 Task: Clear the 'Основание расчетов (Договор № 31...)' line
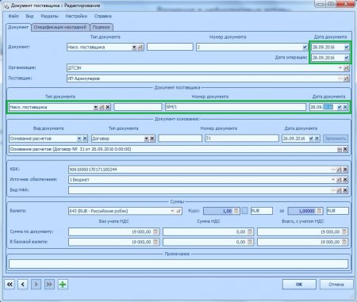345,149
